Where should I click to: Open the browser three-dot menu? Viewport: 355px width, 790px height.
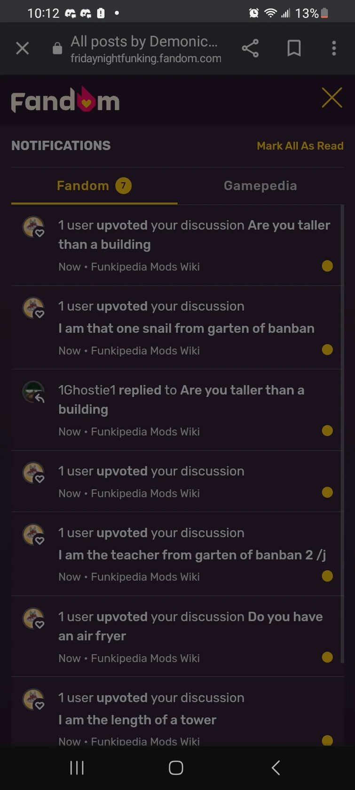click(x=334, y=48)
